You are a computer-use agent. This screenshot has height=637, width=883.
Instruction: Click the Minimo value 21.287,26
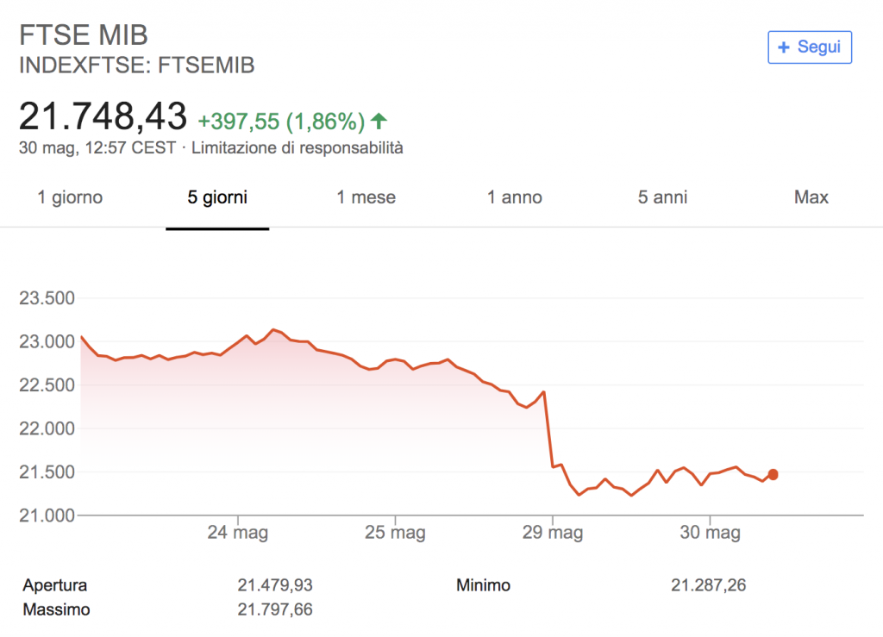pos(709,585)
